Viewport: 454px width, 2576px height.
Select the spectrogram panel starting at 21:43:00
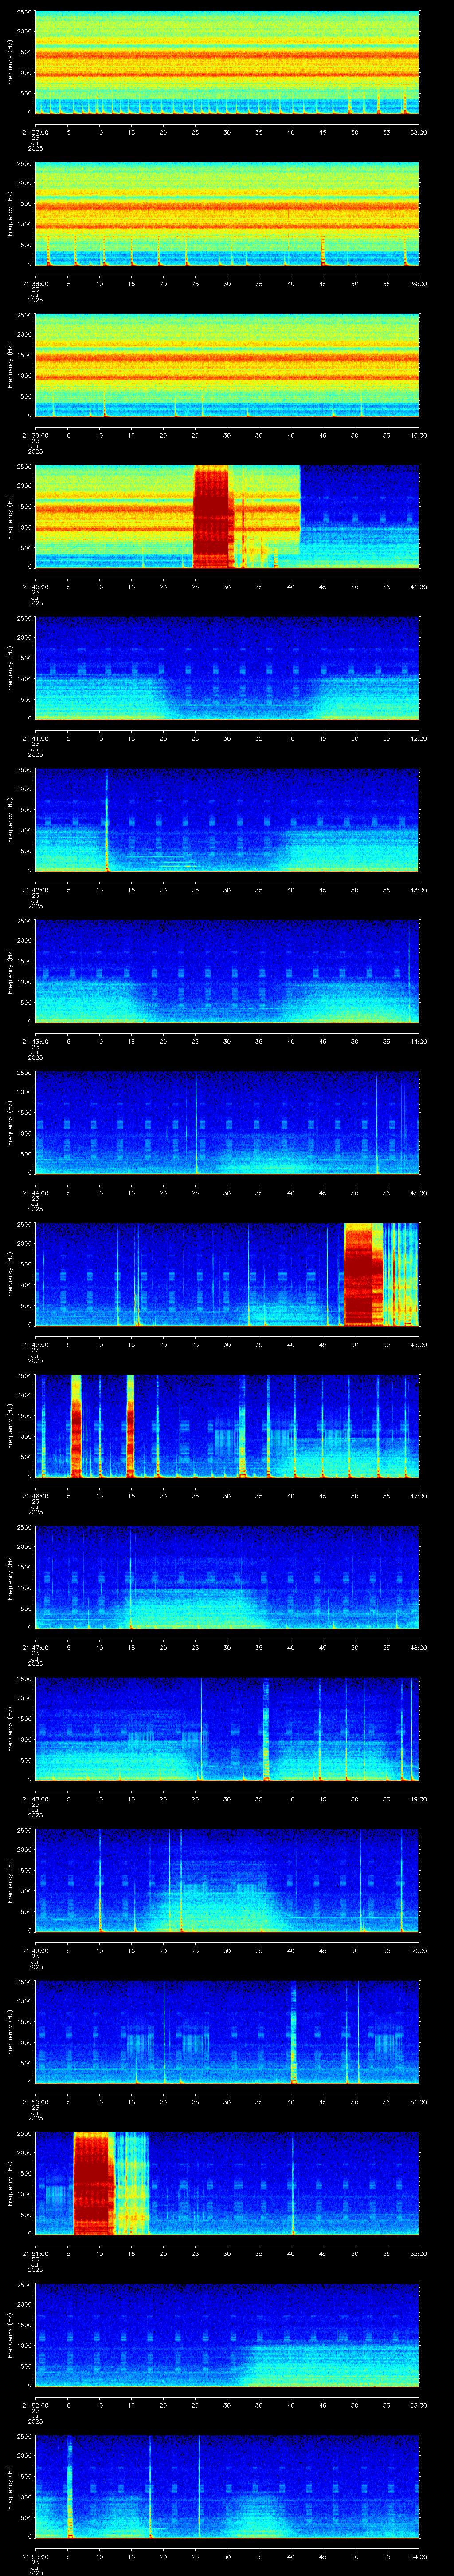tap(227, 972)
